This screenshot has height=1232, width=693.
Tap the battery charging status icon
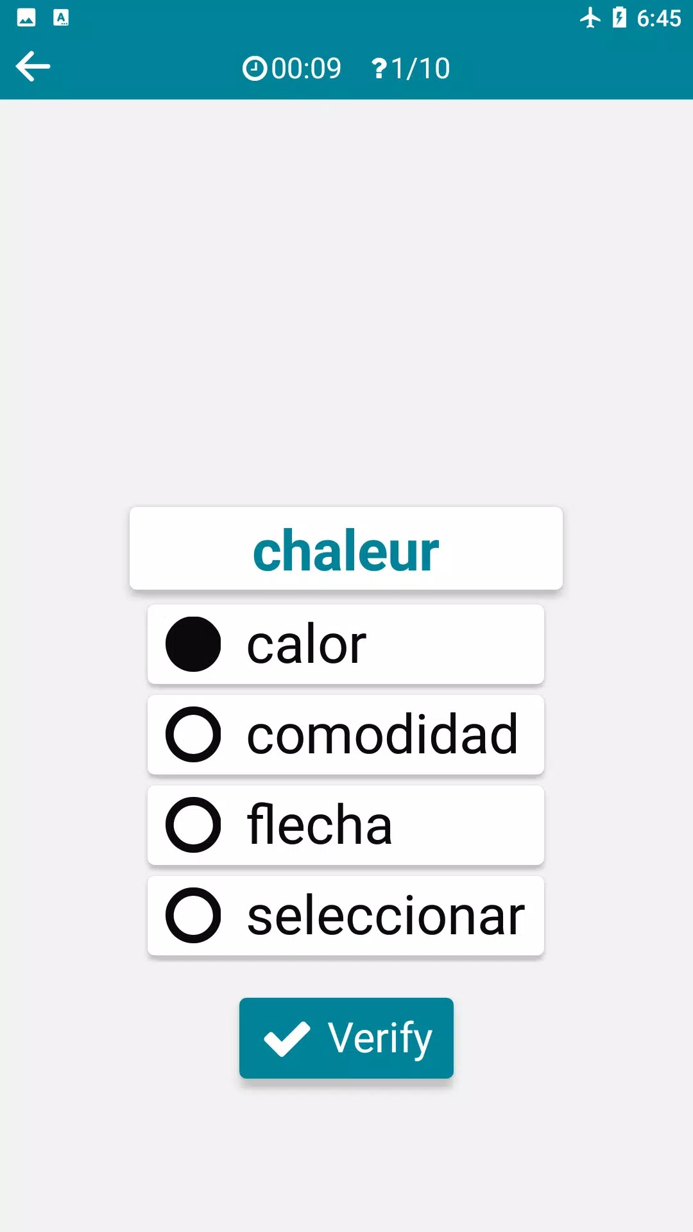click(619, 18)
